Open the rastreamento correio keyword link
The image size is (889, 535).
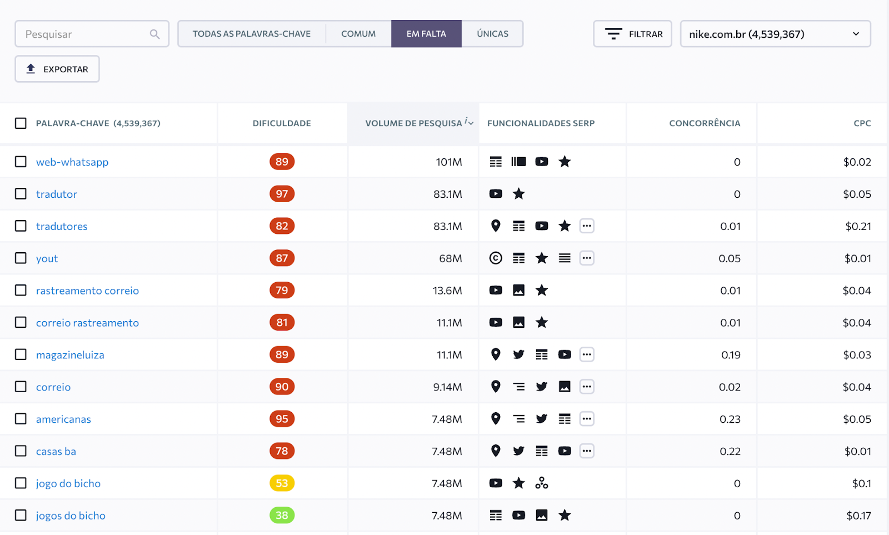pyautogui.click(x=87, y=291)
